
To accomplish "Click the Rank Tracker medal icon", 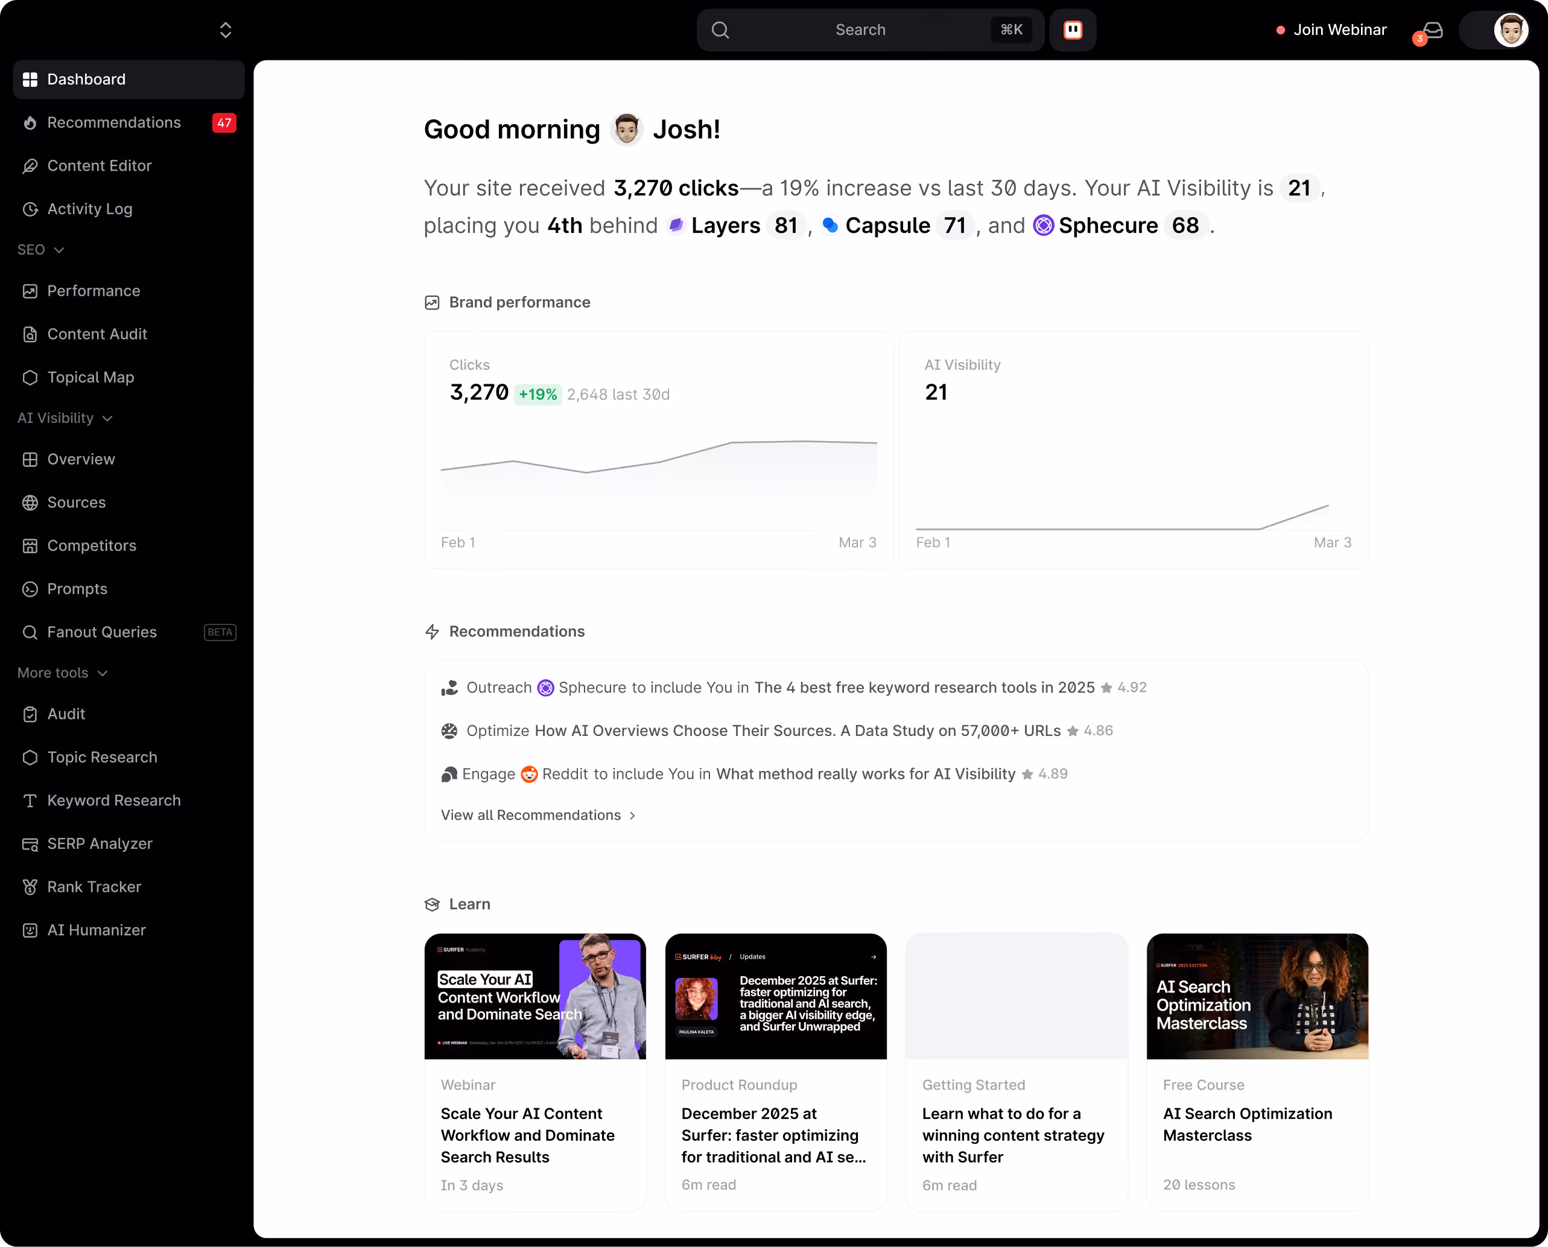I will pos(30,886).
